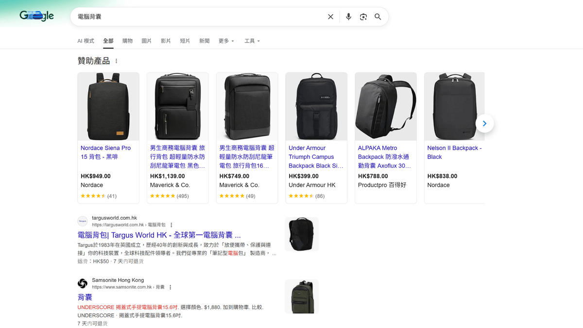Open the Nordace Siena Pro 15 product link
The height and width of the screenshot is (328, 583).
pyautogui.click(x=105, y=152)
